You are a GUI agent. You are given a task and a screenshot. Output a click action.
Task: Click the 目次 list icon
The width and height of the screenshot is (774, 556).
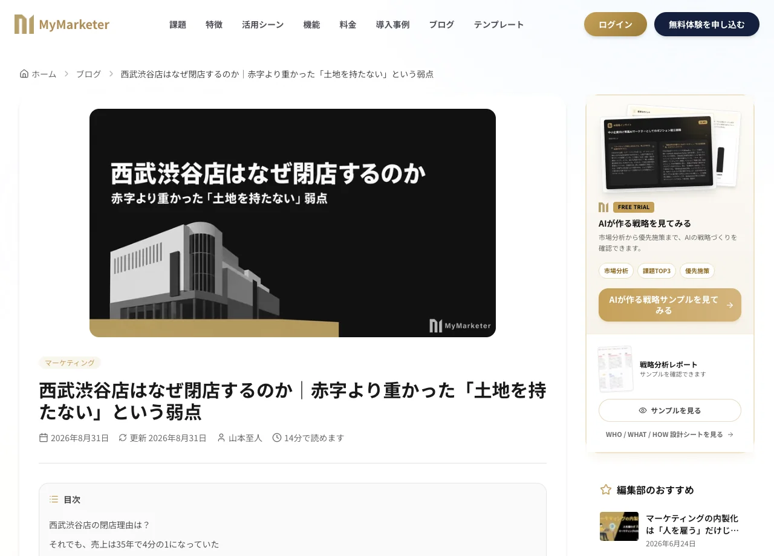[x=54, y=499]
